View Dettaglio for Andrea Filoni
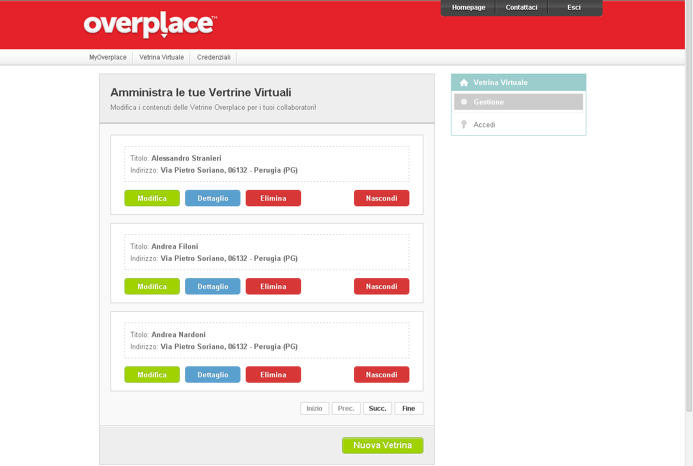The image size is (693, 466). pyautogui.click(x=213, y=286)
